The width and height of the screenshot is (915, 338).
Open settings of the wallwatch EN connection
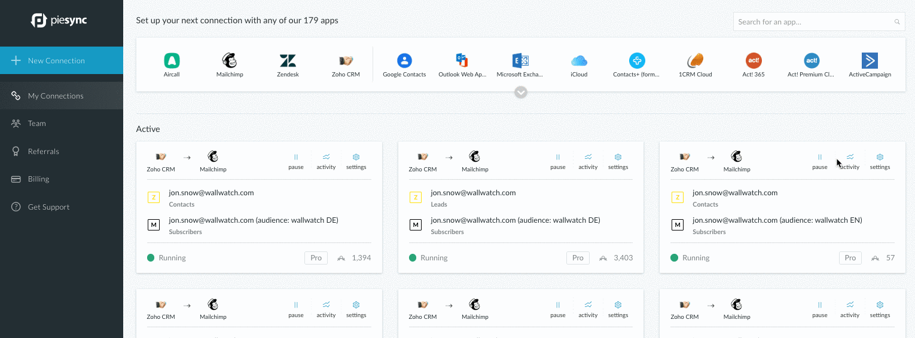coord(880,161)
